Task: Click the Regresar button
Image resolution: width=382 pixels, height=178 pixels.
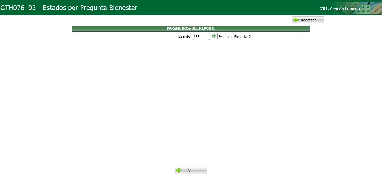Action: [308, 20]
